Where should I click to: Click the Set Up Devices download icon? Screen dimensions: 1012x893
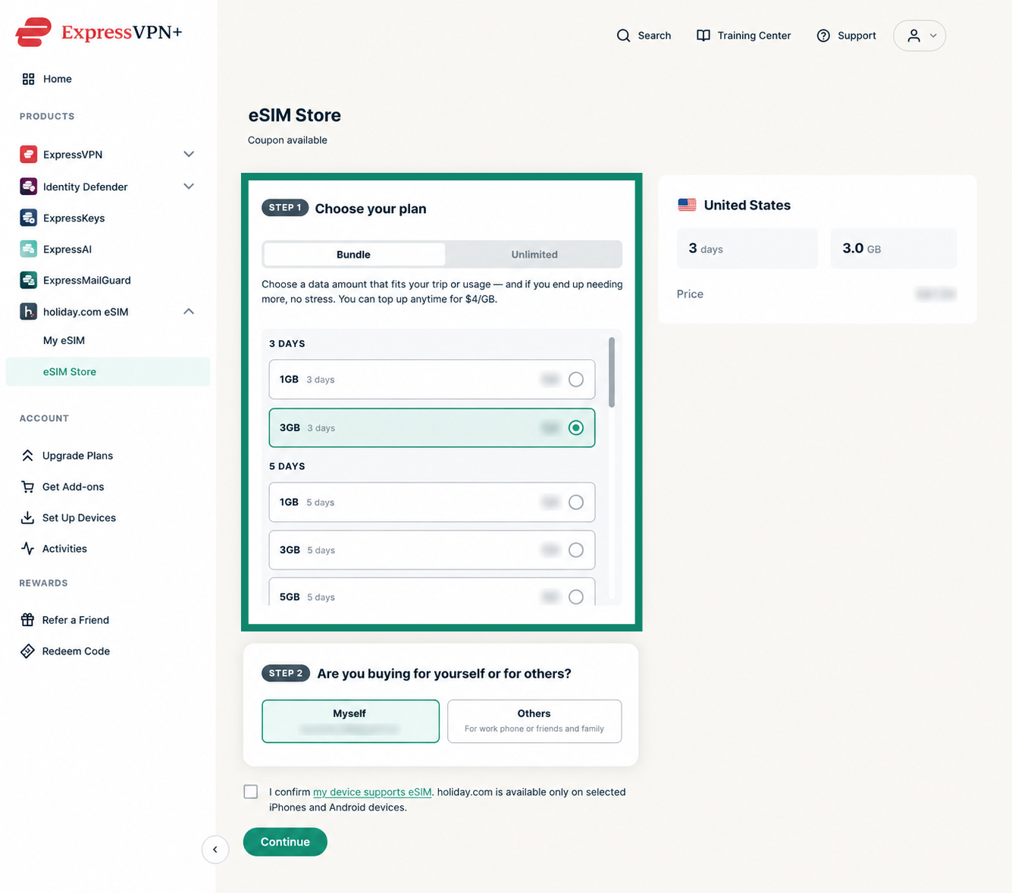tap(27, 518)
